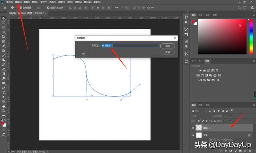Open the Window (W) menu
Screen dimensions: 256x153
point(88,2)
